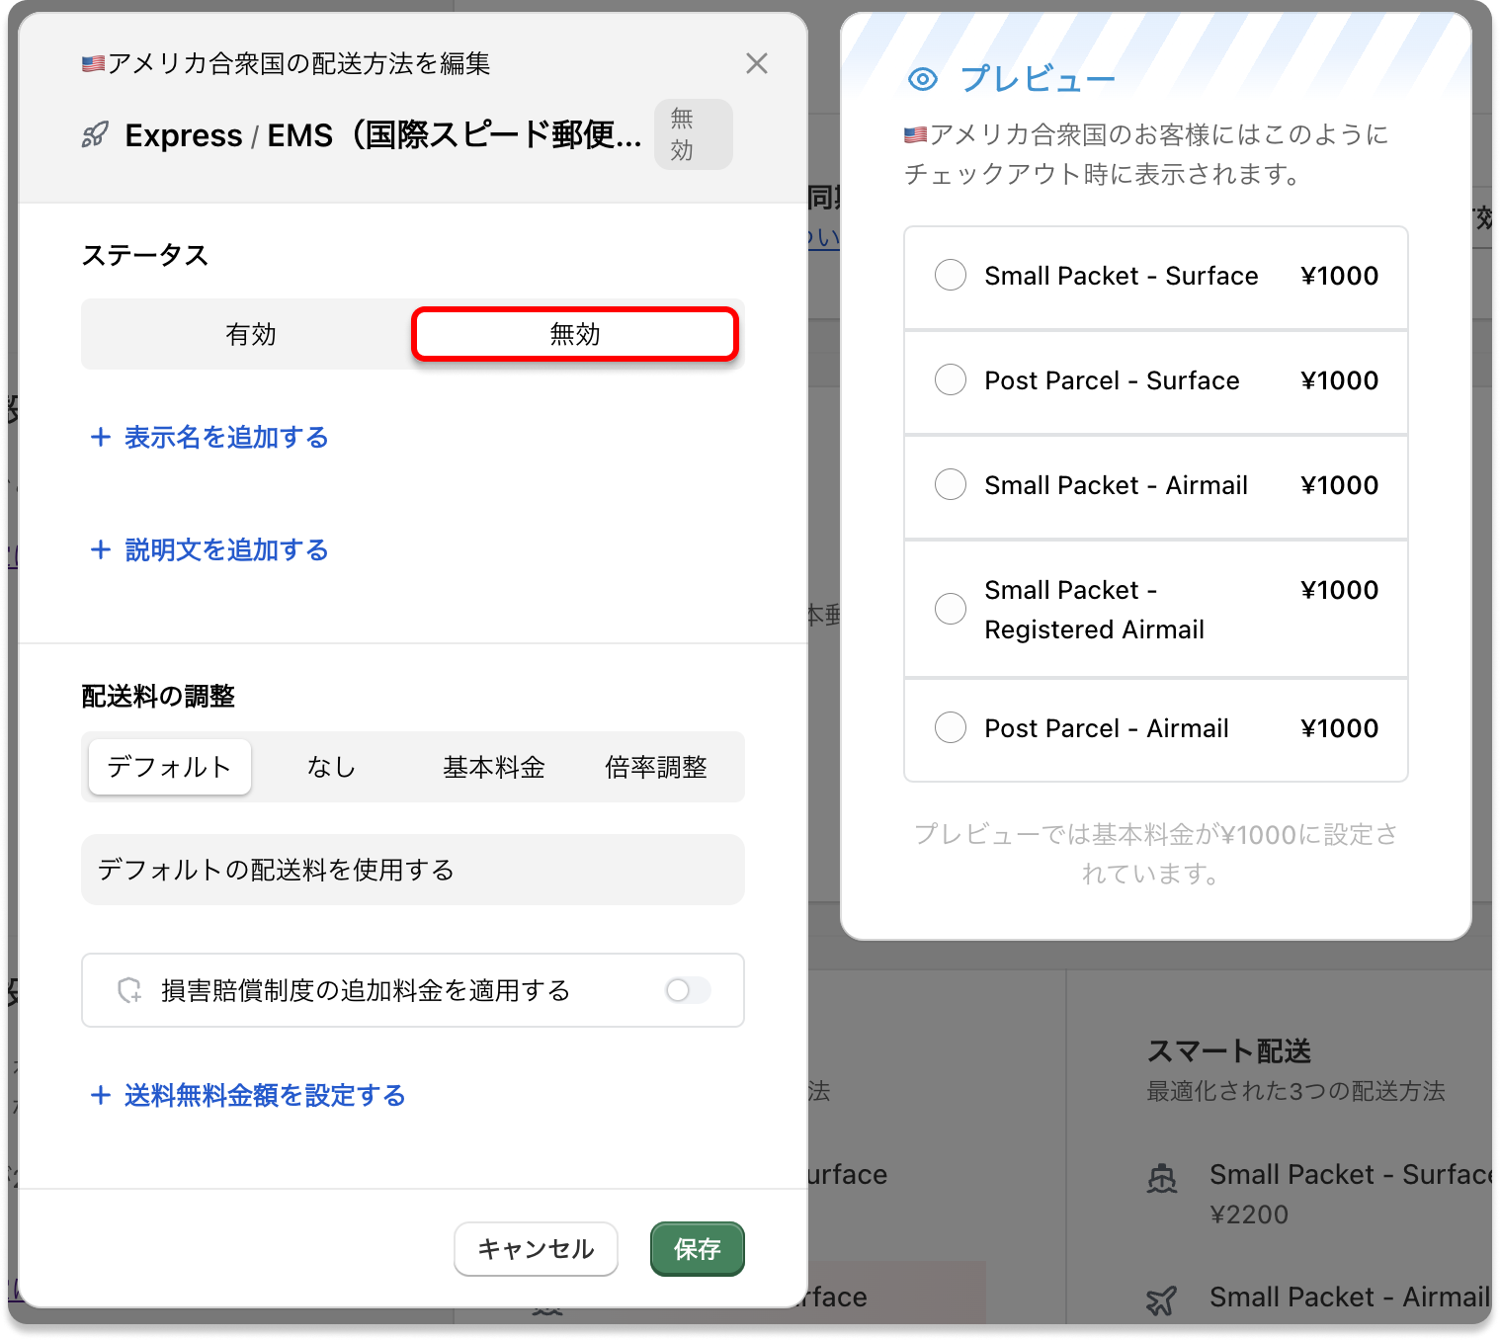Choose the Small Packet - Registered Airmail option
This screenshot has width=1500, height=1340.
(x=951, y=609)
